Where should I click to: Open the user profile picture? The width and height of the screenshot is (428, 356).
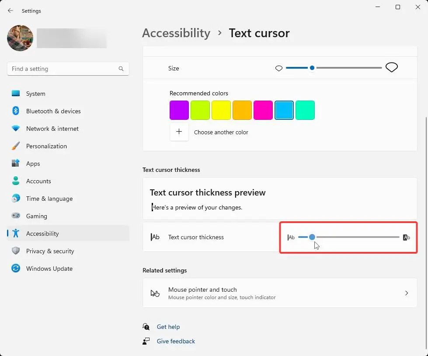20,38
